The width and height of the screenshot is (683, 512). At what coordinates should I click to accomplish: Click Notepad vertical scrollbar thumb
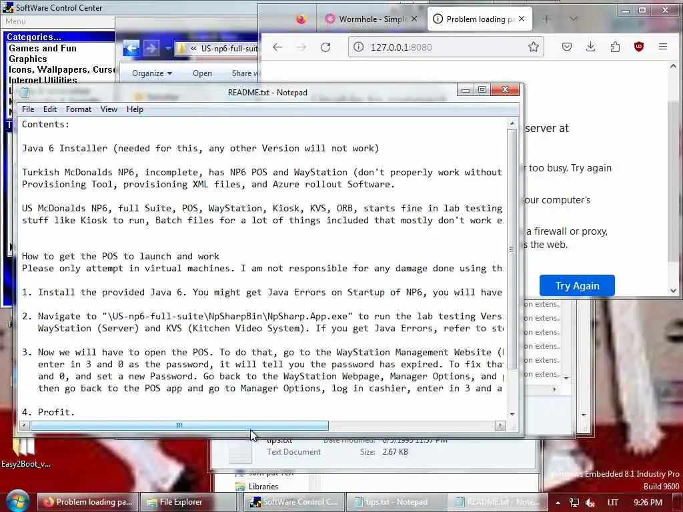click(512, 249)
